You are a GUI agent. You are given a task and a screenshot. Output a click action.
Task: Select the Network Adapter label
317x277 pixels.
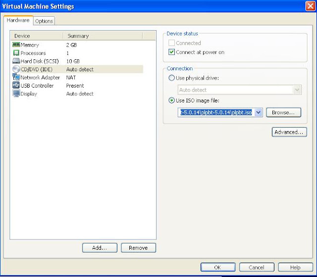coord(40,78)
